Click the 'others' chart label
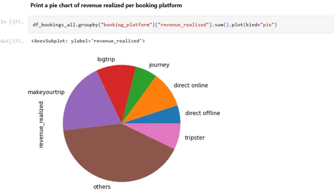The width and height of the screenshot is (334, 192). [x=102, y=187]
